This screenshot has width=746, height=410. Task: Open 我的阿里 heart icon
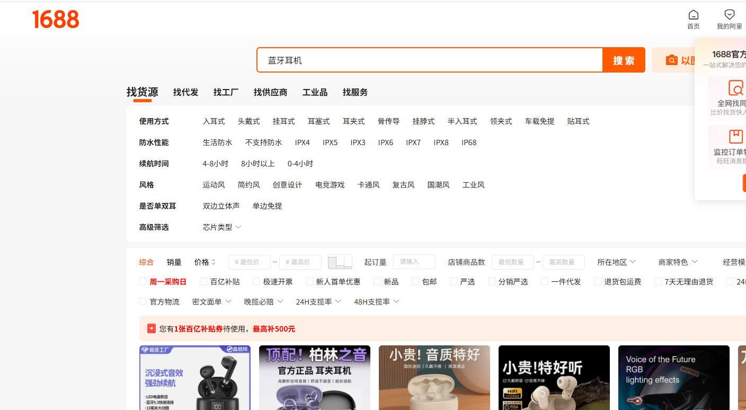tap(730, 15)
